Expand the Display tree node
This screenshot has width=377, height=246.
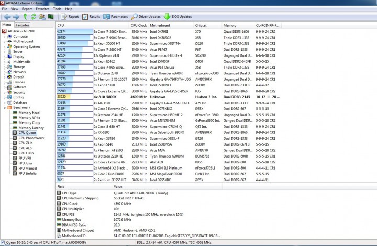(x=4, y=57)
